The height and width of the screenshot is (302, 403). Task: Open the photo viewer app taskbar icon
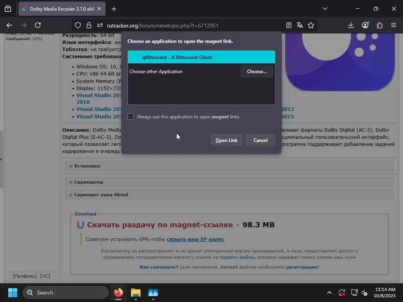click(153, 293)
